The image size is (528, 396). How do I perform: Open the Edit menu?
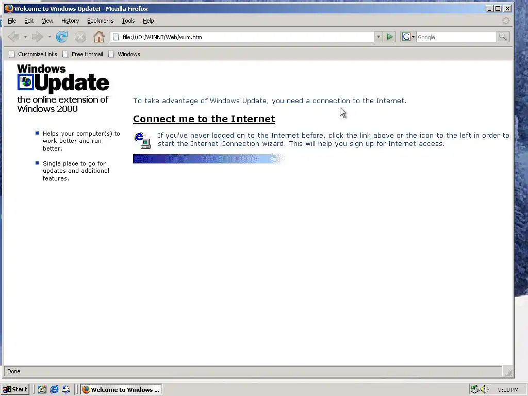coord(29,21)
